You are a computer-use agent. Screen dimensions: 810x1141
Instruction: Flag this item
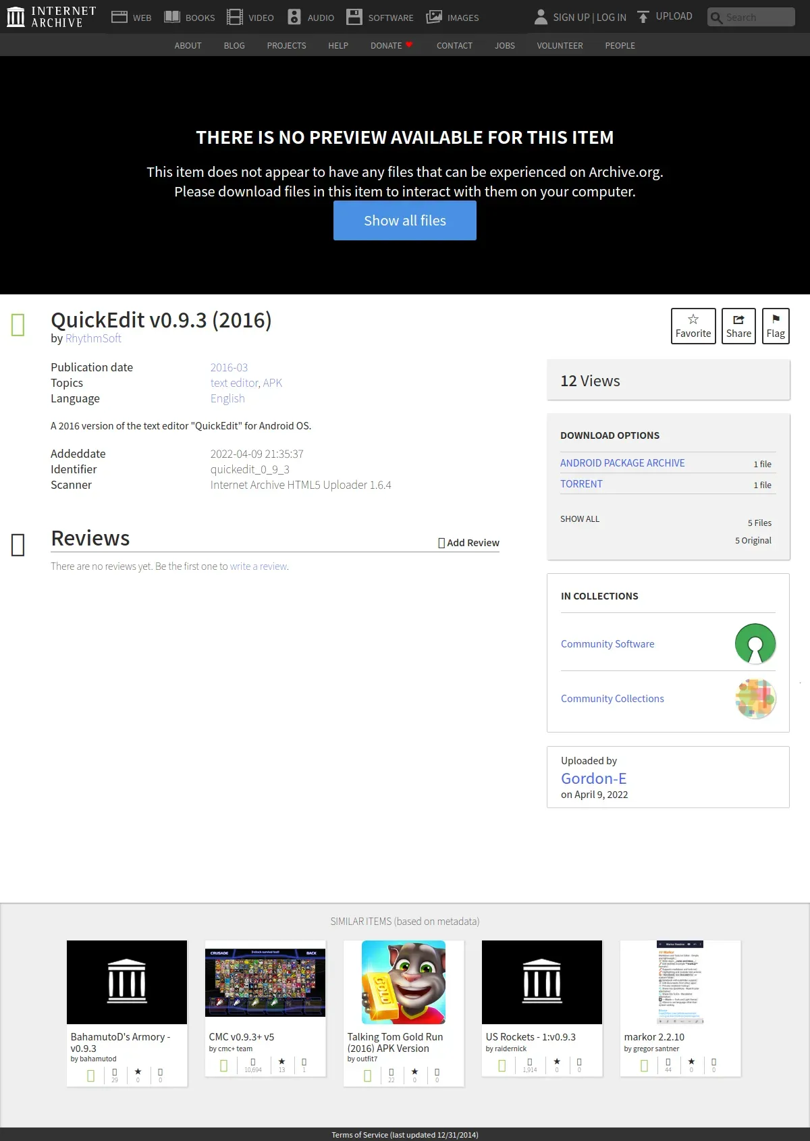(776, 326)
